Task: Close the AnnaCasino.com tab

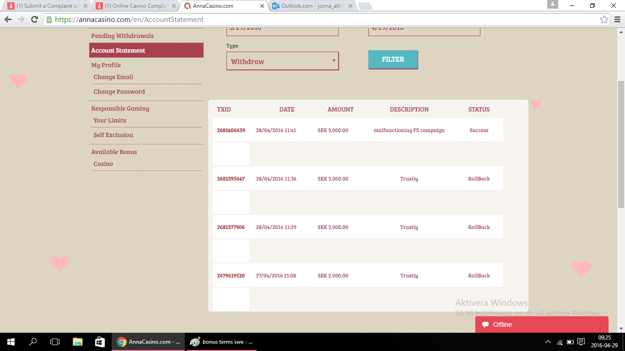Action: (x=262, y=6)
